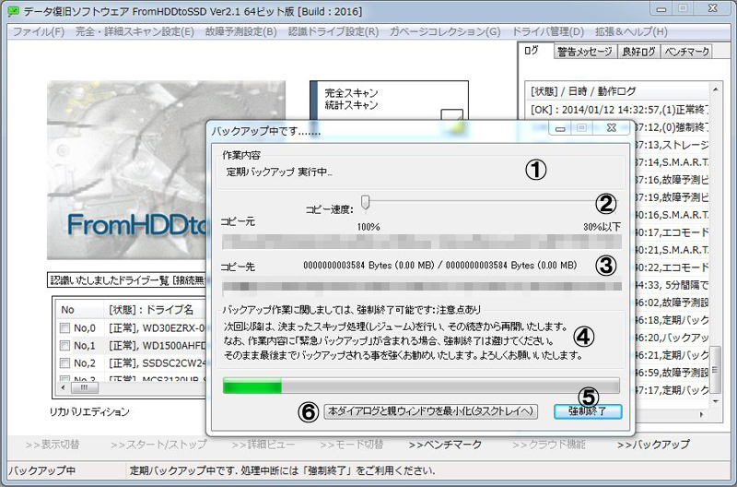Click the drive list horizontal scrollbar thumb
The height and width of the screenshot is (487, 737).
pyautogui.click(x=85, y=387)
